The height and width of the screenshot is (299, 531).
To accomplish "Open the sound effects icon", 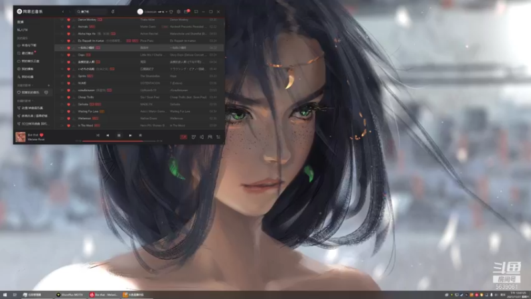I will point(193,137).
